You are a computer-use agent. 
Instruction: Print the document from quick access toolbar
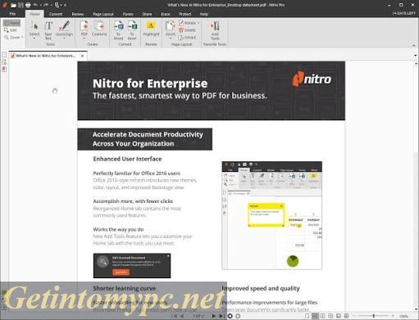pyautogui.click(x=28, y=5)
